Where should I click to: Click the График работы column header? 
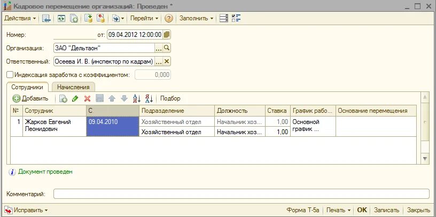coord(313,111)
